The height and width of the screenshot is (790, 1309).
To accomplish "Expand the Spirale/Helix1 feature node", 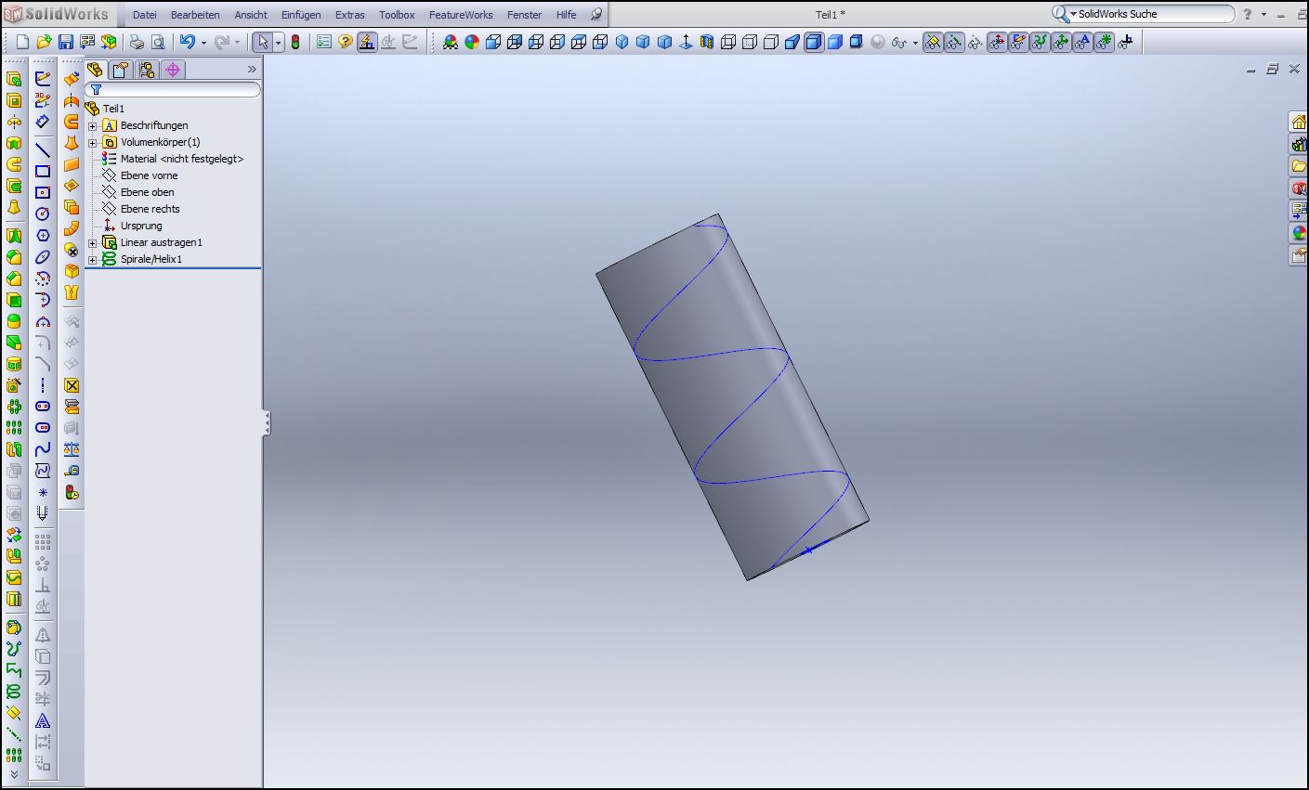I will point(93,259).
